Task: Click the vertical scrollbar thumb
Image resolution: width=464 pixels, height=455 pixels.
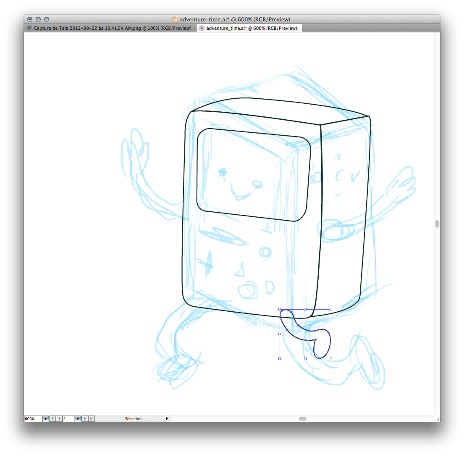Action: point(437,224)
